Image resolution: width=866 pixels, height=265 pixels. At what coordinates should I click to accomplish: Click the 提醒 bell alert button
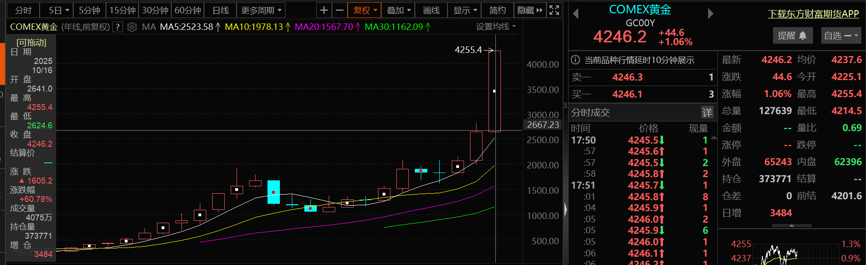tap(792, 35)
